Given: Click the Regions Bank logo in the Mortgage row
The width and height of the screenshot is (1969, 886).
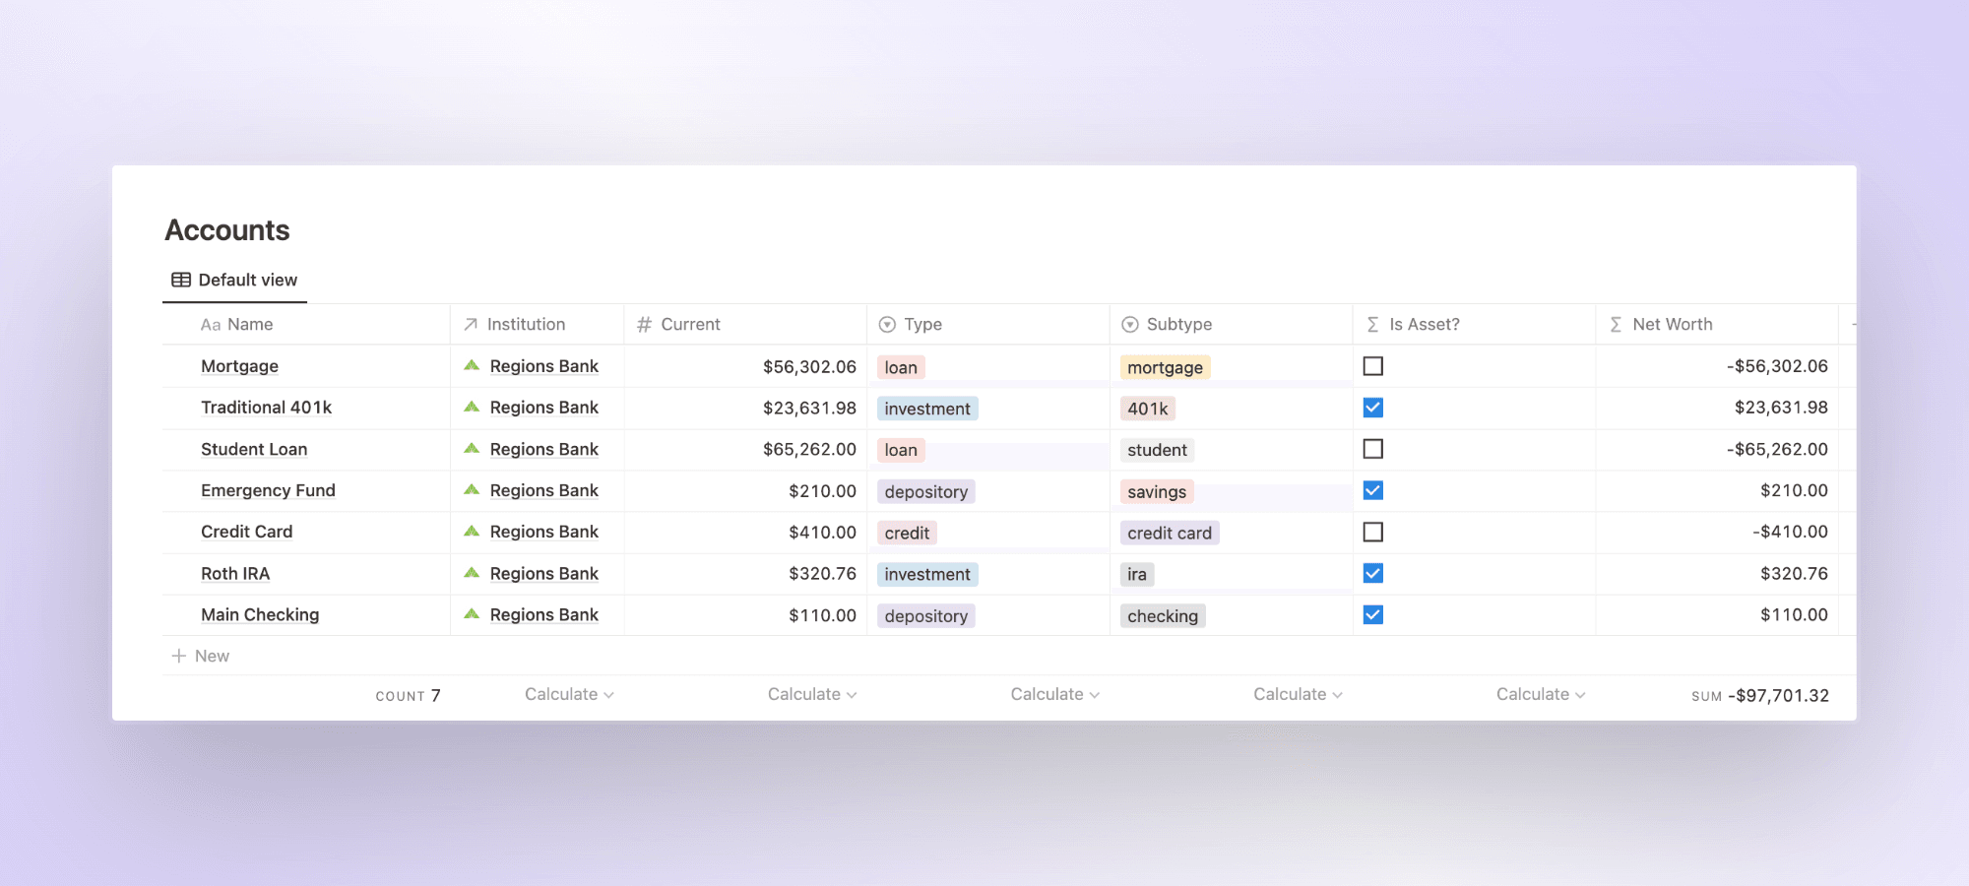Looking at the screenshot, I should 474,365.
